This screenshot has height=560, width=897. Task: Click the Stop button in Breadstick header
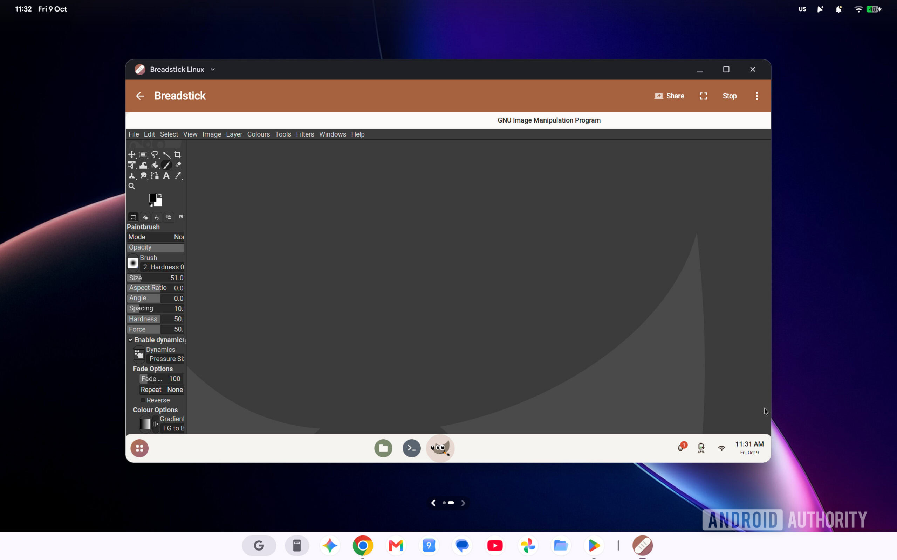click(x=730, y=96)
